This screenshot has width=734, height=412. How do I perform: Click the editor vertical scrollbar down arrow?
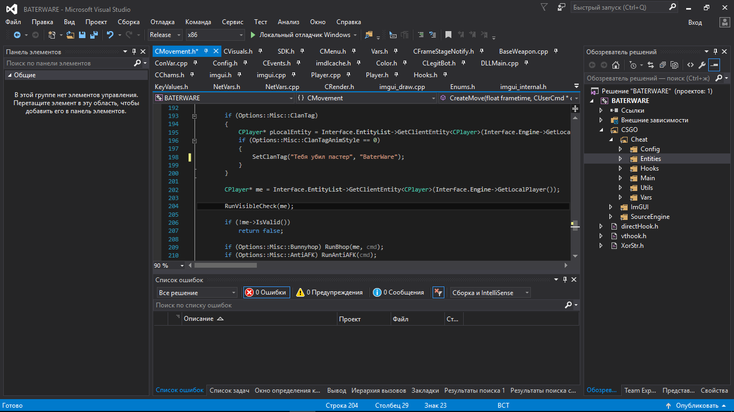pos(575,256)
